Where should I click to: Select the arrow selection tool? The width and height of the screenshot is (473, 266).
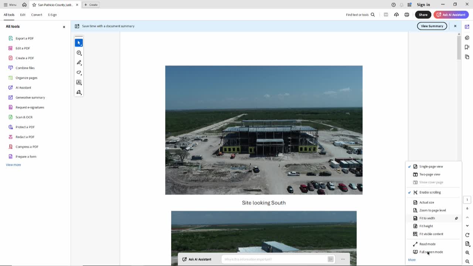click(79, 43)
